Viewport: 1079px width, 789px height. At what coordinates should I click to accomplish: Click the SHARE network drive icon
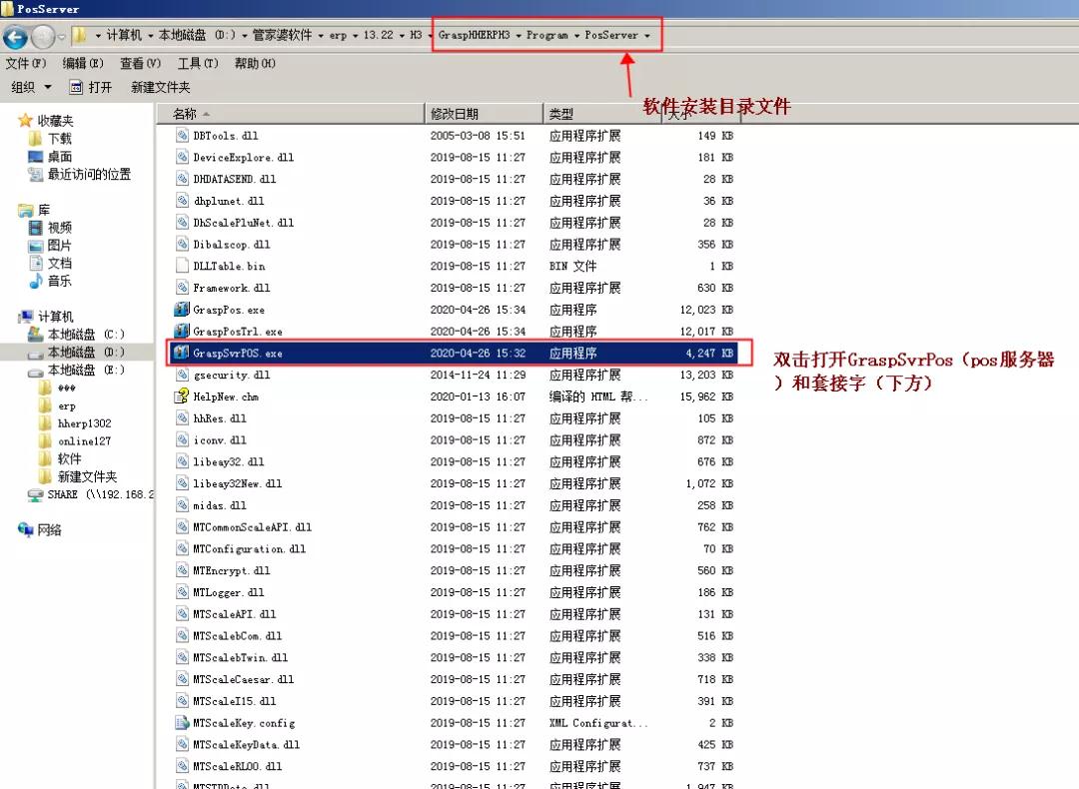36,494
